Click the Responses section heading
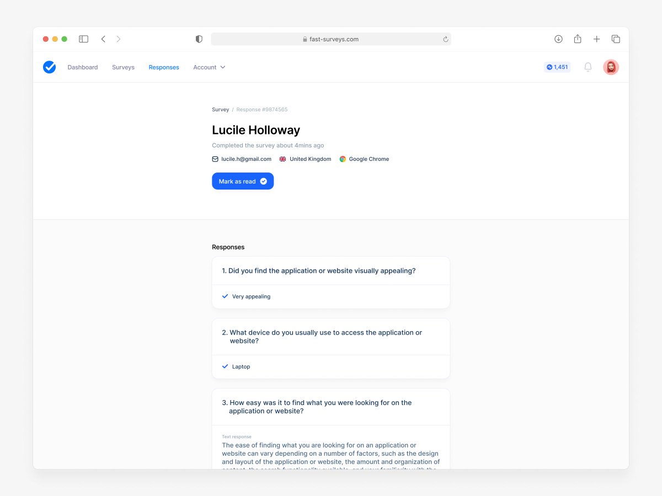662x496 pixels. coord(228,247)
